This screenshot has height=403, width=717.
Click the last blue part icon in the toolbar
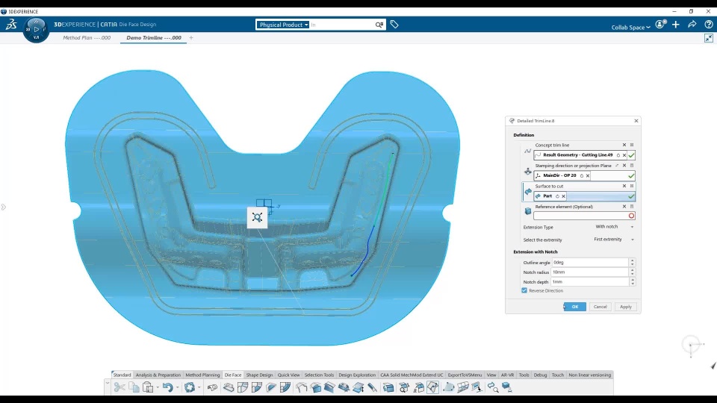506,387
